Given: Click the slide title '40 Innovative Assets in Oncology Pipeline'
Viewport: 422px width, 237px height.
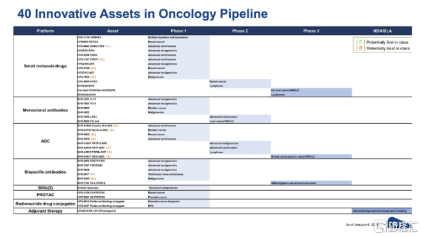Looking at the screenshot, I should pos(142,13).
